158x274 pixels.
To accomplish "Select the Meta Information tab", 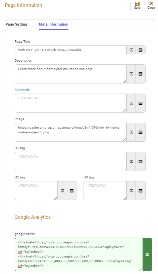I will click(x=53, y=24).
